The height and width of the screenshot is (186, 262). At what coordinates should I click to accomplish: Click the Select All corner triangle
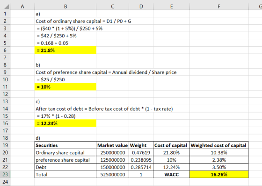pos(7,7)
